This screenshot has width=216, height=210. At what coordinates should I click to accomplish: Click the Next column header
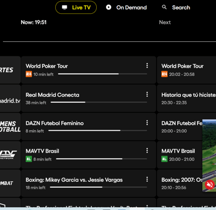(165, 22)
